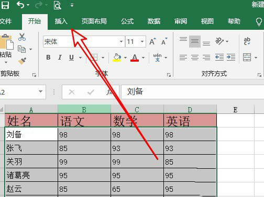Switch to the 插入 tab

click(61, 21)
